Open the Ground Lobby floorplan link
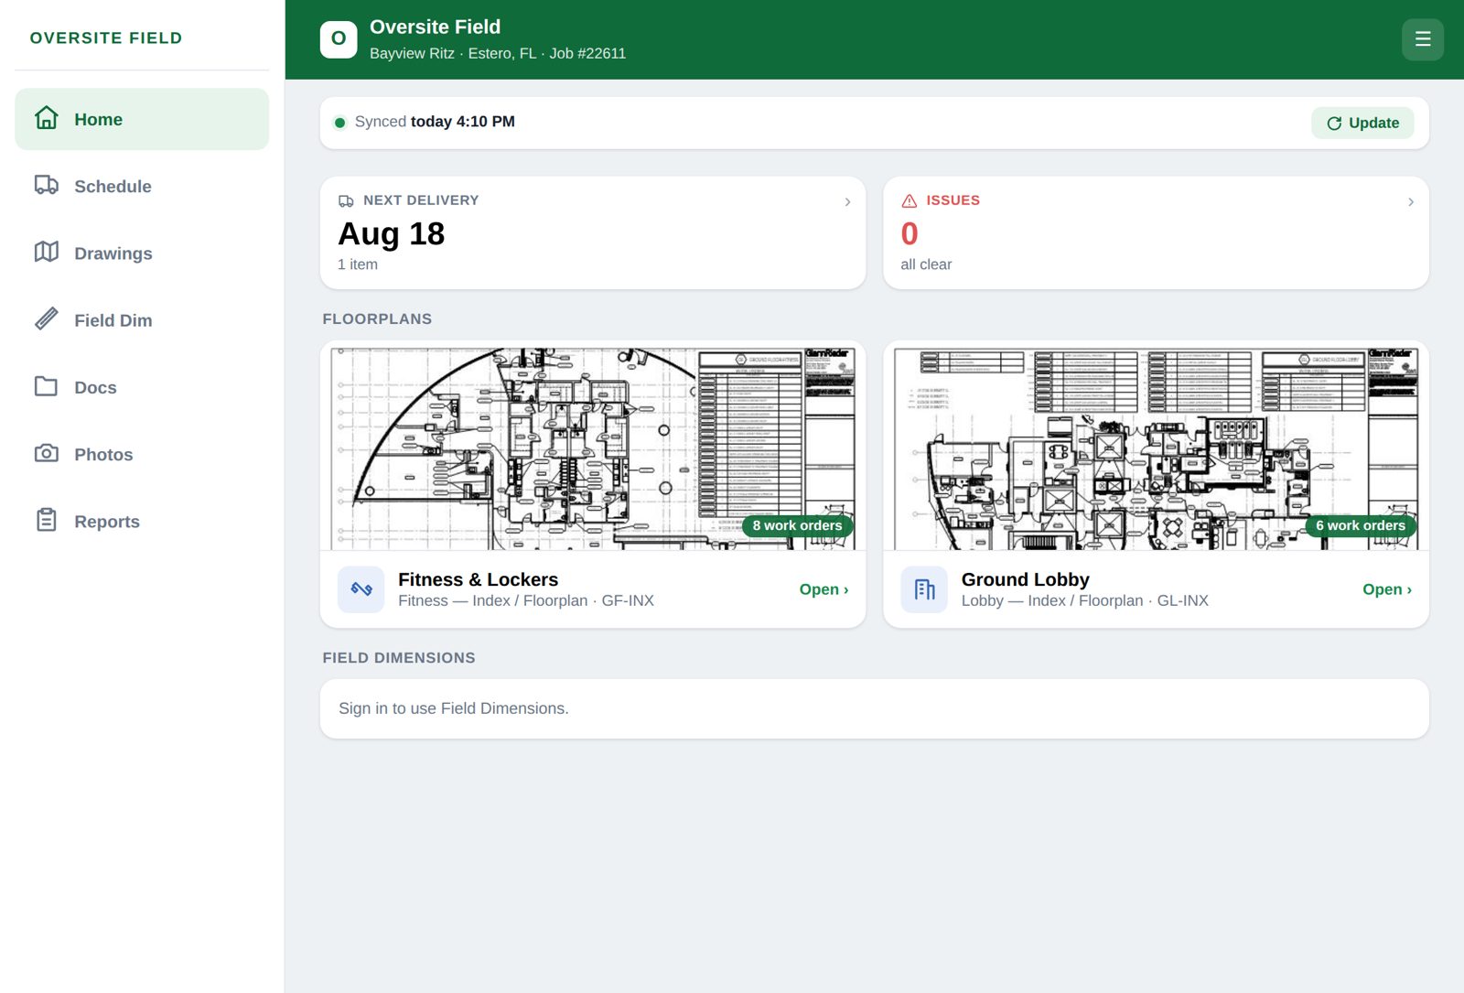Screen dimensions: 1464x993 click(x=1387, y=589)
